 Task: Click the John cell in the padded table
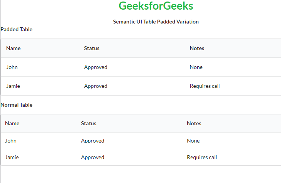tap(12, 67)
